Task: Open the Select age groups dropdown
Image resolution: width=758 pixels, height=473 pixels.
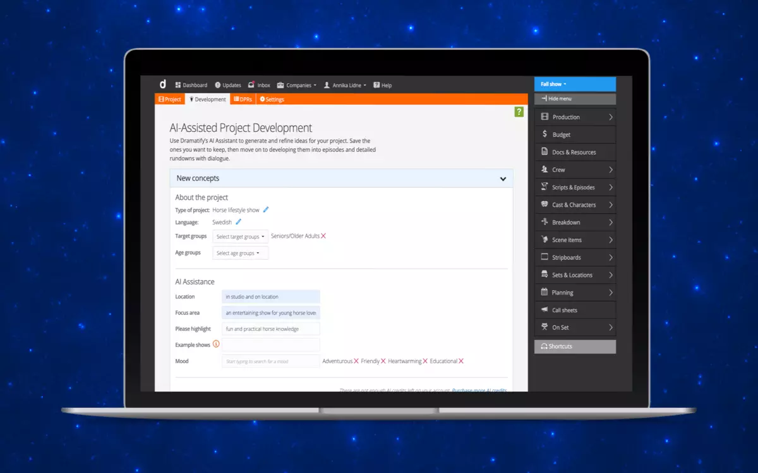Action: (240, 253)
